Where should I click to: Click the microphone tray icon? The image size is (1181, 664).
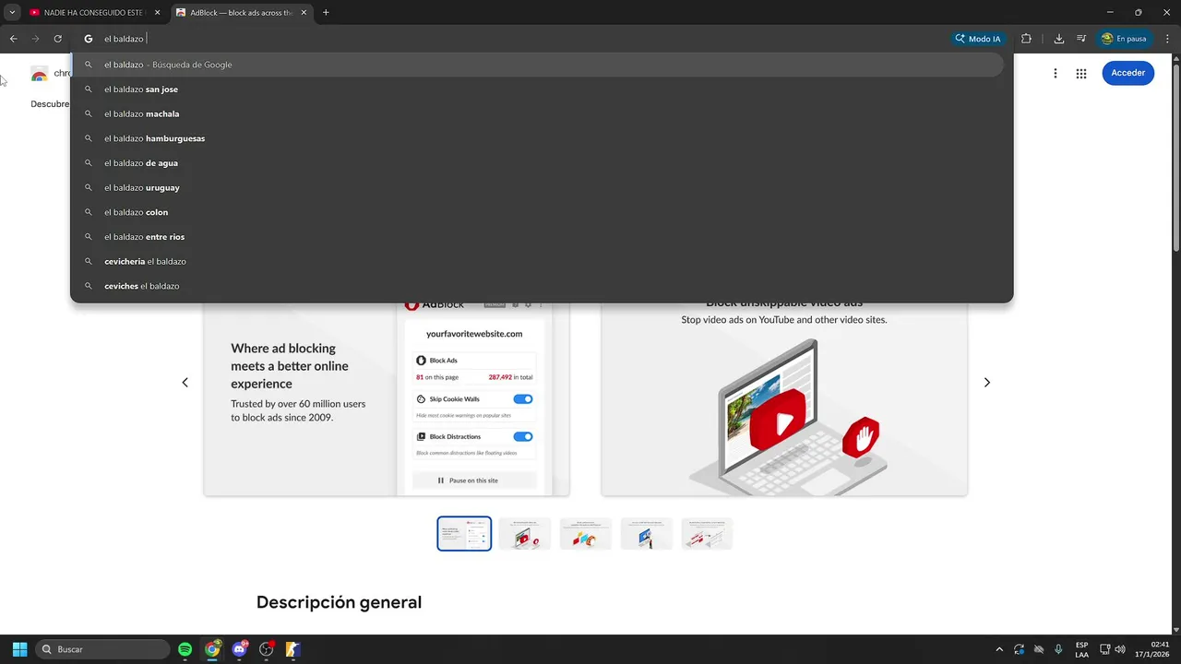(x=1058, y=649)
